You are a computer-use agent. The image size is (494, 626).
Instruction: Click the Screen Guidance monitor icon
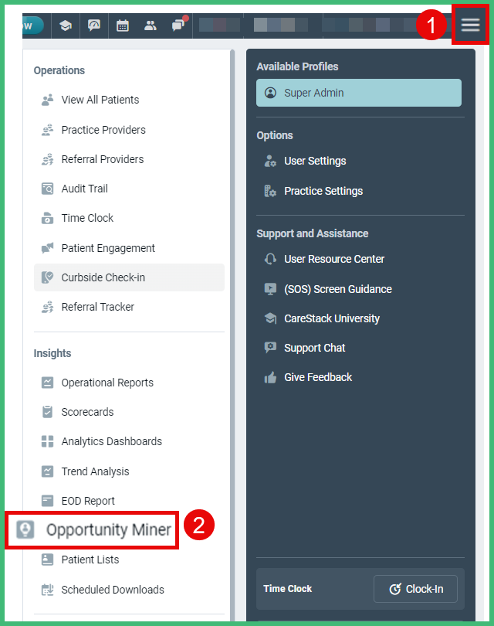pyautogui.click(x=270, y=288)
